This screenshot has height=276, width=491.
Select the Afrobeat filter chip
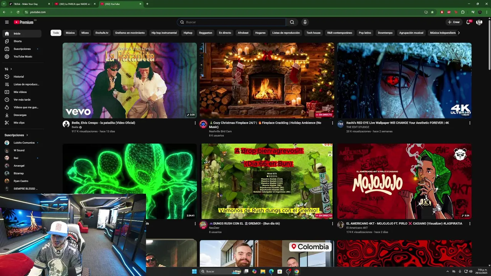(243, 33)
